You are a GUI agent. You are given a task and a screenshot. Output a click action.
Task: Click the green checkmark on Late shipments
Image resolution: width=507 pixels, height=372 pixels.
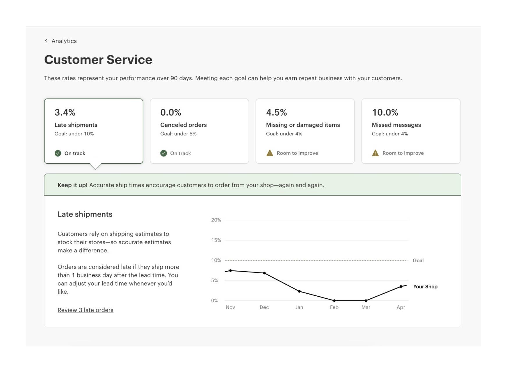click(x=58, y=153)
